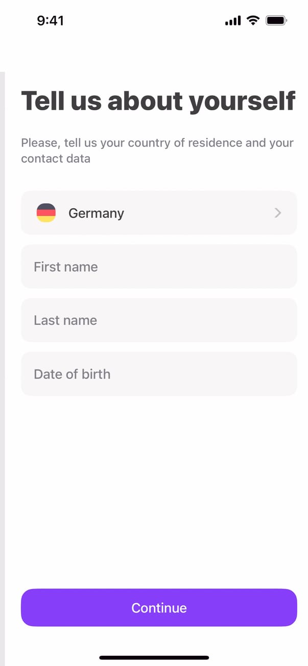308x666 pixels.
Task: Focus the First name field
Action: 159,266
